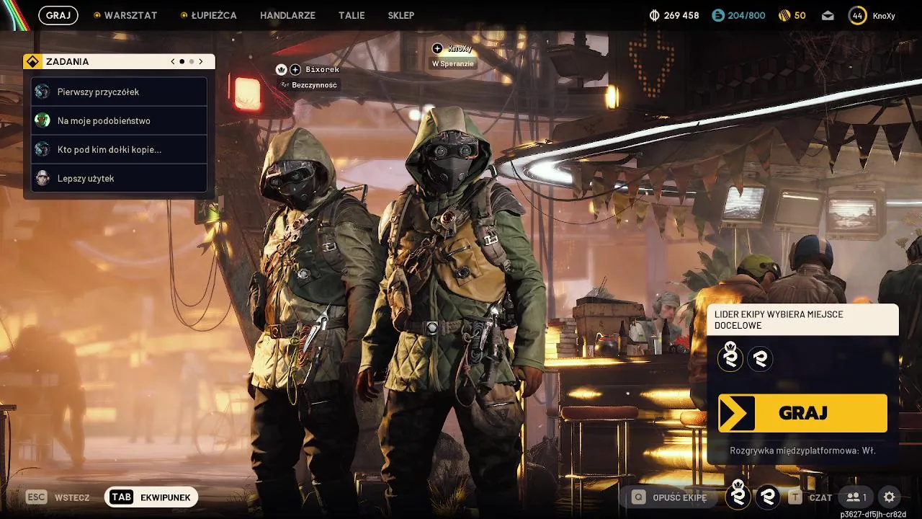Click the Q key hint icon
The width and height of the screenshot is (922, 519).
click(x=638, y=497)
